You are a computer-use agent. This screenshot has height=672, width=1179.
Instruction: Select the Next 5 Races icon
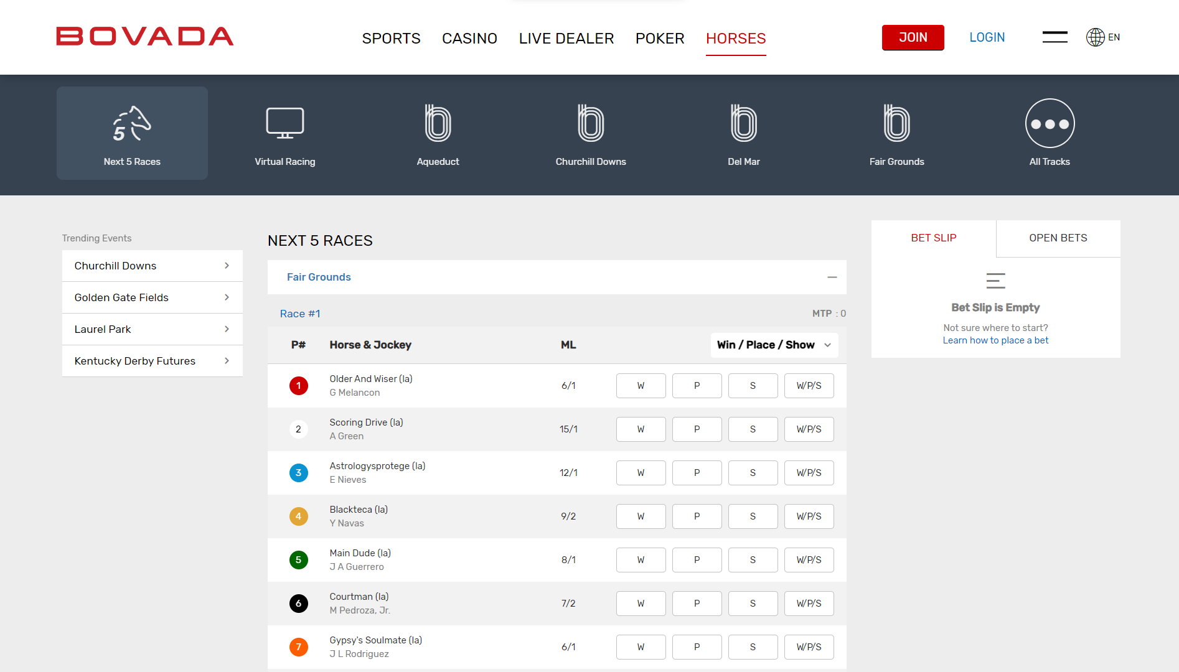(132, 133)
